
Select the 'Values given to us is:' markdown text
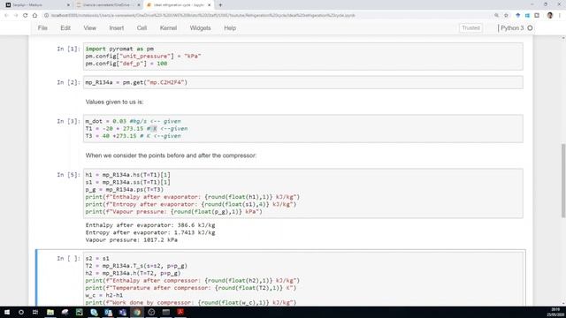tap(114, 102)
